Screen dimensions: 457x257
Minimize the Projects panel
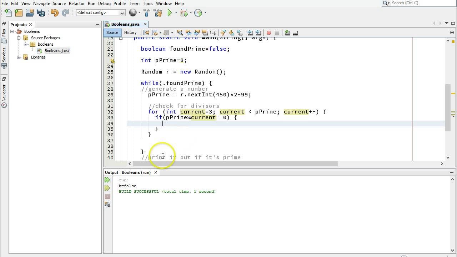point(97,25)
